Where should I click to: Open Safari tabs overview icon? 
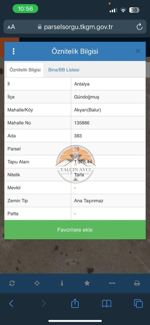click(138, 303)
